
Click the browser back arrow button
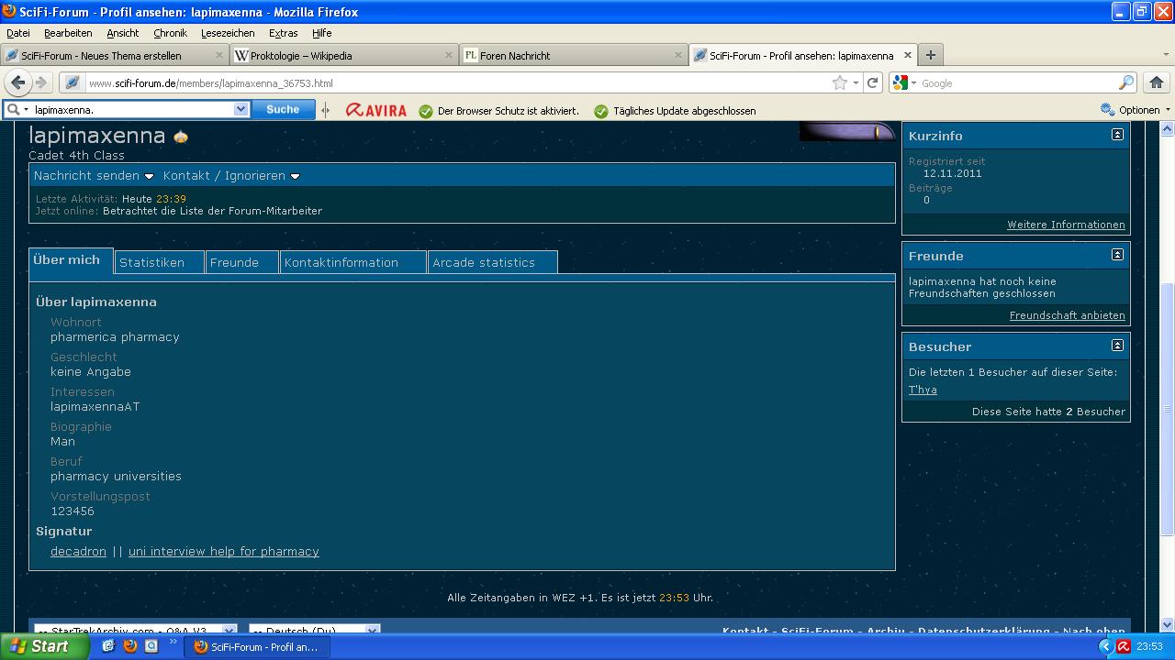click(x=18, y=82)
